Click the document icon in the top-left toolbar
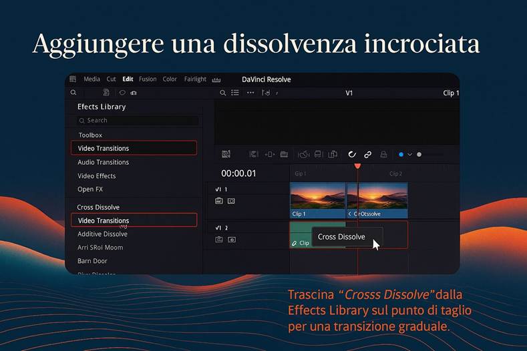This screenshot has height=351, width=527. pyautogui.click(x=106, y=92)
